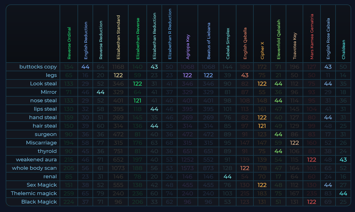
Task: Select legs' 122 under Elizabethan Standard
Action: point(118,75)
